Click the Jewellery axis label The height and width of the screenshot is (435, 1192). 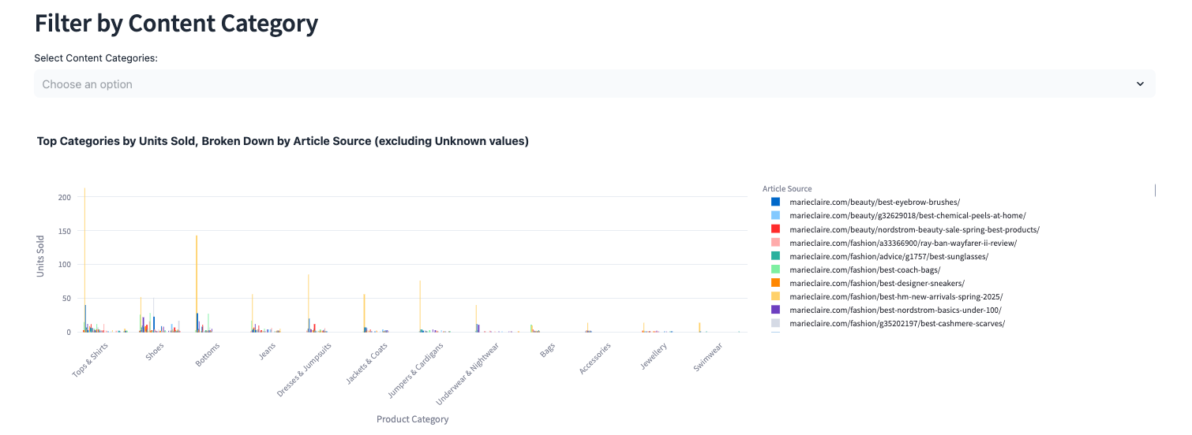654,355
